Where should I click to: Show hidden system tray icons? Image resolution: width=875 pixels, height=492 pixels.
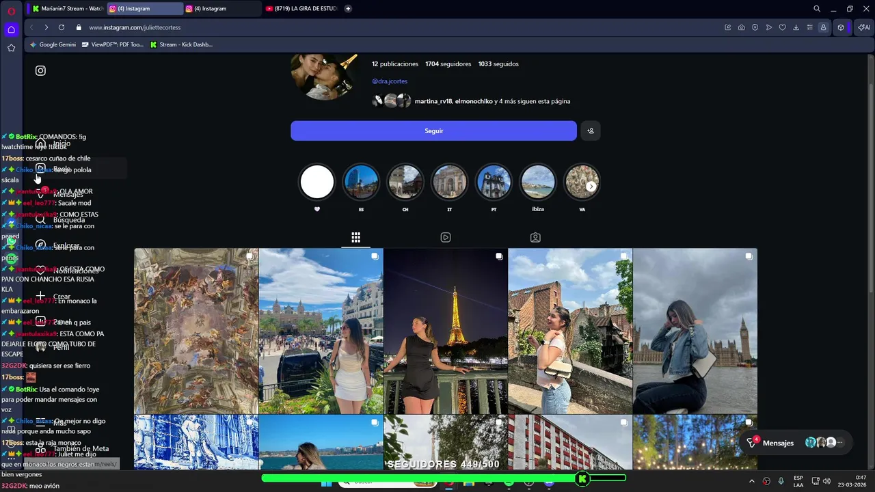click(752, 481)
